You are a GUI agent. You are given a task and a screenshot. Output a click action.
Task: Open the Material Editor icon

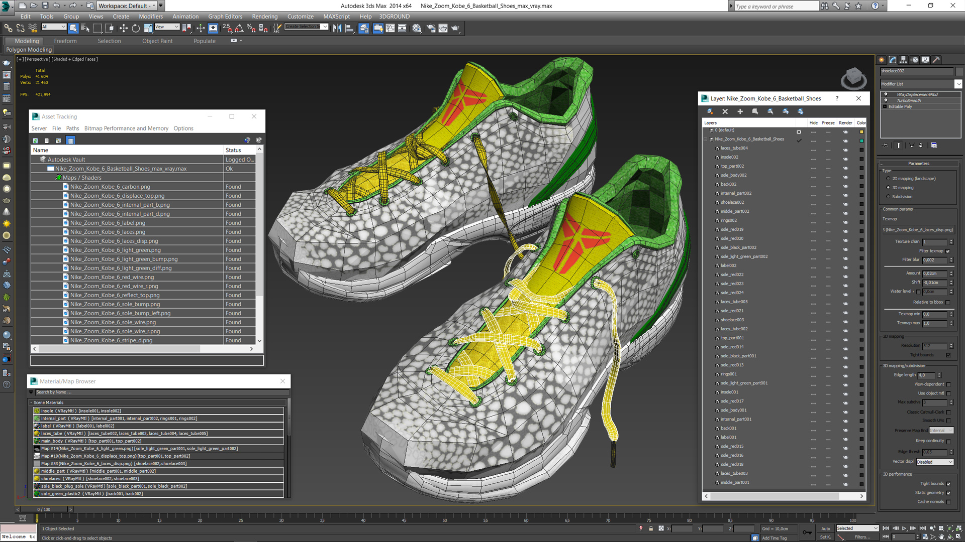pyautogui.click(x=417, y=28)
